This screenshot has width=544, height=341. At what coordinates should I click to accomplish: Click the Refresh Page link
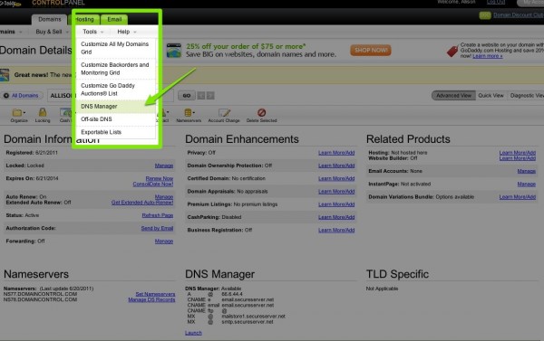[158, 215]
